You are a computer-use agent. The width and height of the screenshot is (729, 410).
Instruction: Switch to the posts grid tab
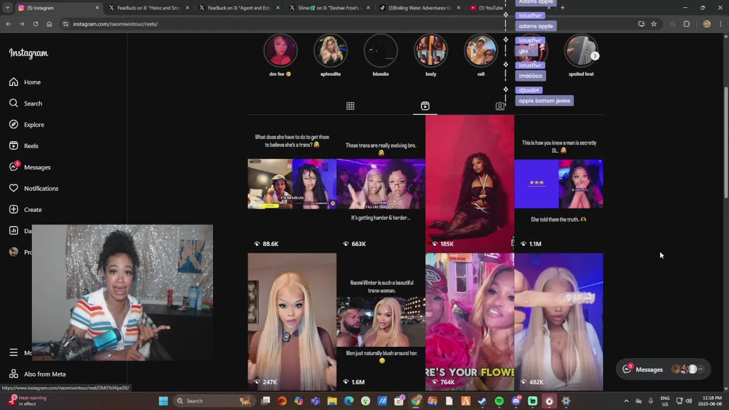tap(350, 106)
